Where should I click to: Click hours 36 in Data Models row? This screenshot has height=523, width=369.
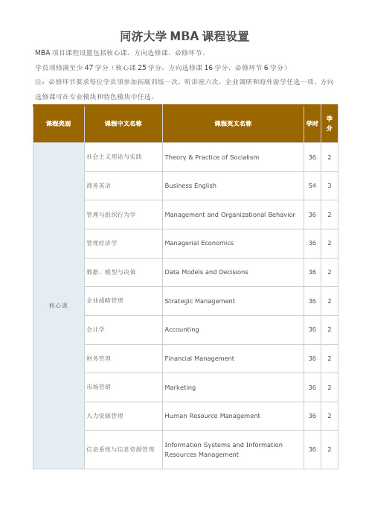pos(312,272)
